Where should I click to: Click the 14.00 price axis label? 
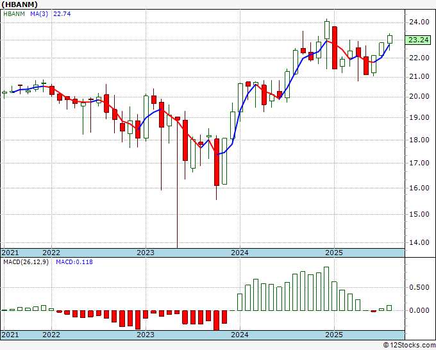click(x=419, y=242)
